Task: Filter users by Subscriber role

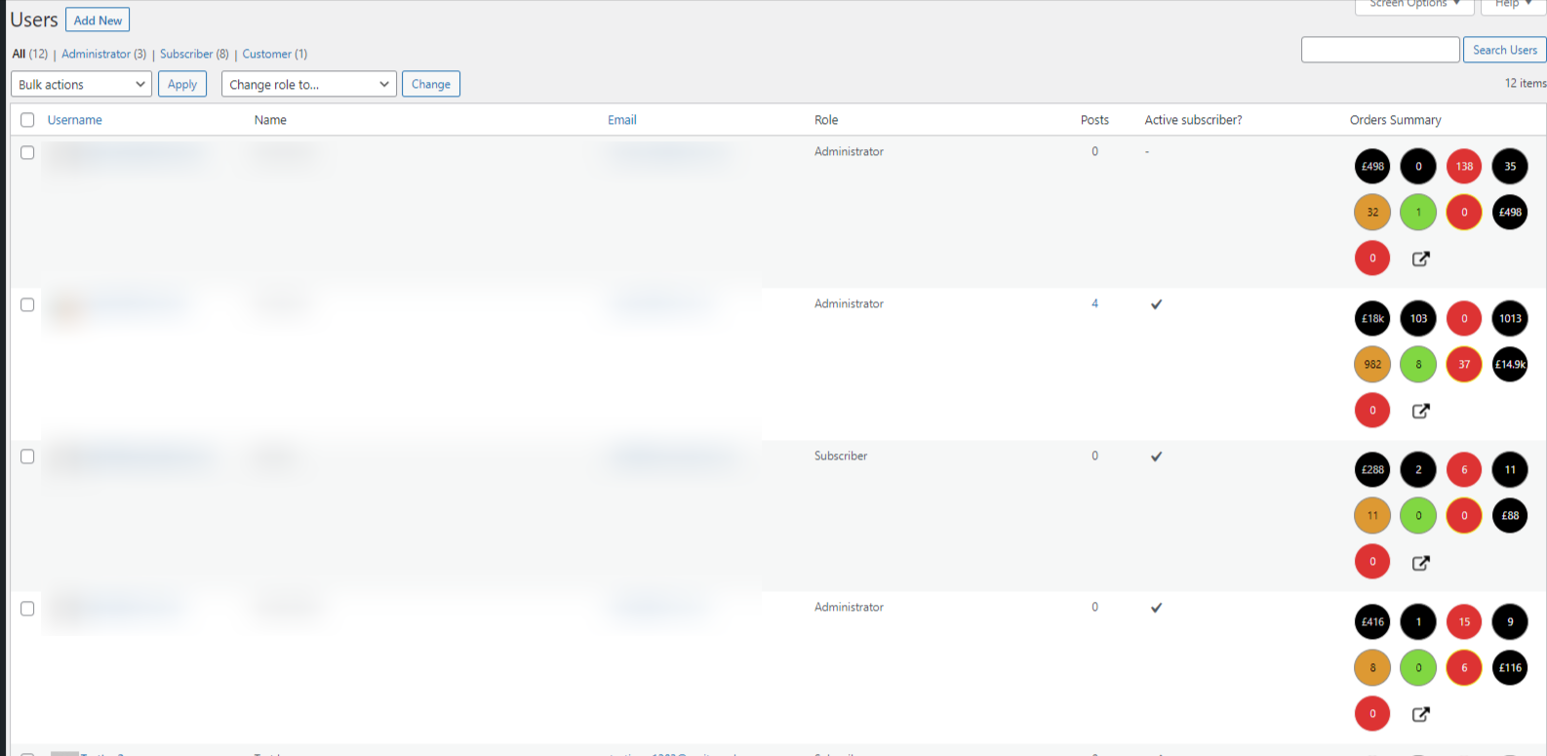Action: (x=194, y=54)
